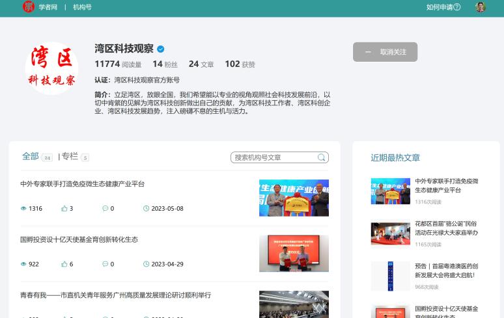Open the user avatar in the header
This screenshot has width=504, height=318.
click(480, 7)
